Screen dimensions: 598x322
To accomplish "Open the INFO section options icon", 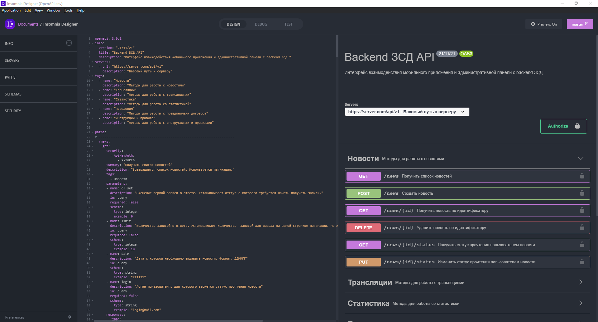I will pyautogui.click(x=69, y=43).
